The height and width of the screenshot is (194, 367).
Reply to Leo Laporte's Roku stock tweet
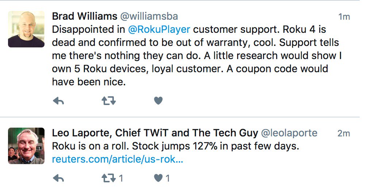[x=58, y=178]
